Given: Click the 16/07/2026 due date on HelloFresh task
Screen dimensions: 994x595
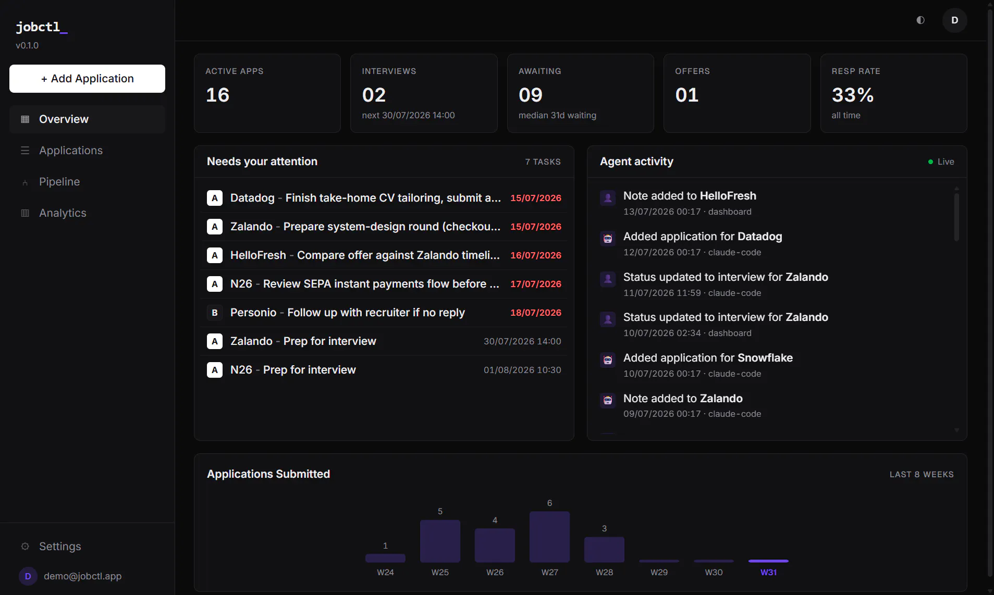Looking at the screenshot, I should click(536, 255).
